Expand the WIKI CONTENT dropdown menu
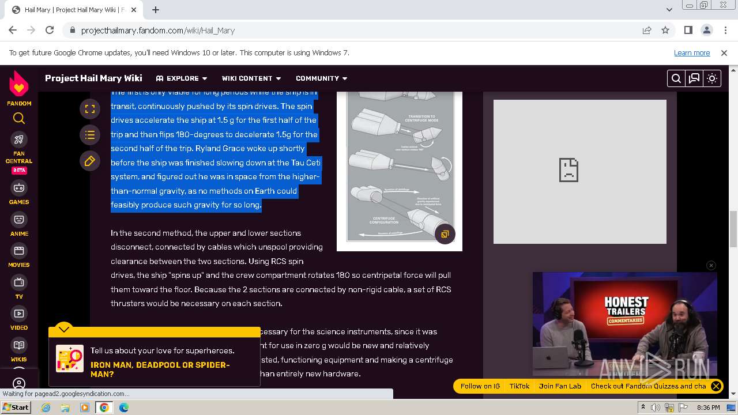The image size is (738, 415). (251, 78)
